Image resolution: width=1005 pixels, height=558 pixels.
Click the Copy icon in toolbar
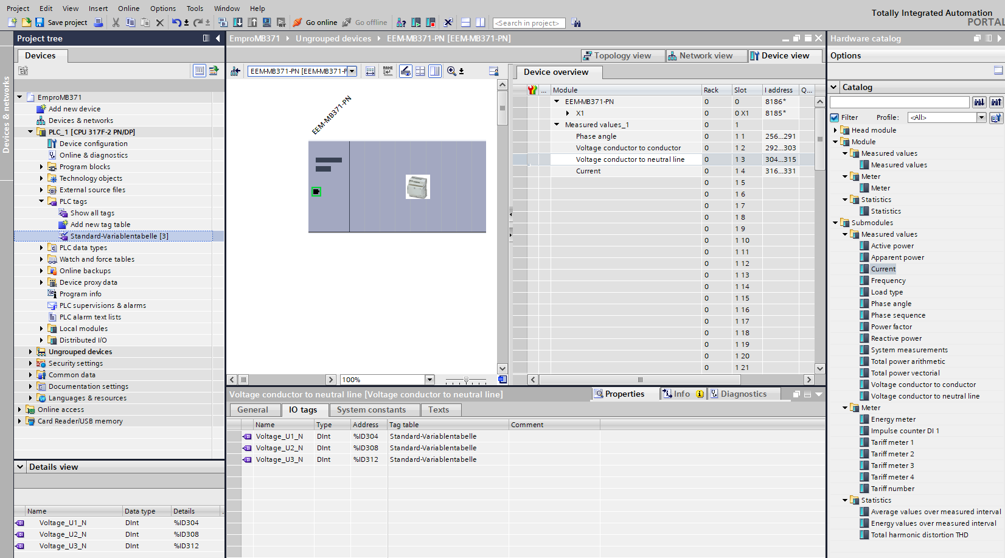[130, 23]
